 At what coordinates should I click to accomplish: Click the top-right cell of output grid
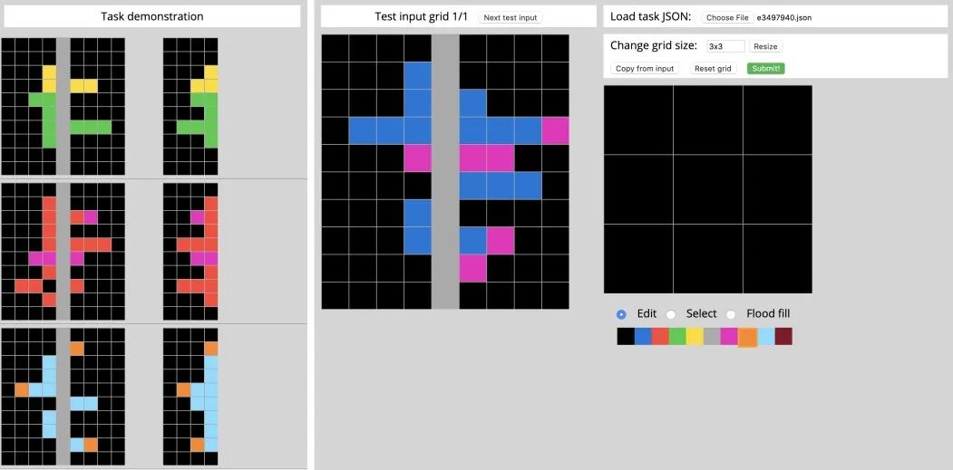[x=777, y=120]
